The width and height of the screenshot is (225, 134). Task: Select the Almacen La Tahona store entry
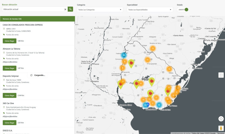(x=11, y=49)
